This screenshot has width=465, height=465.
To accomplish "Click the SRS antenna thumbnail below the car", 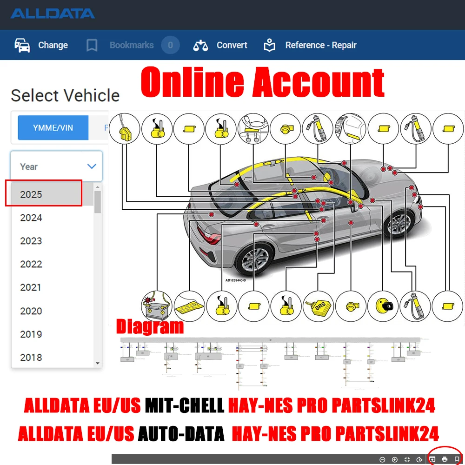I will pyautogui.click(x=318, y=306).
